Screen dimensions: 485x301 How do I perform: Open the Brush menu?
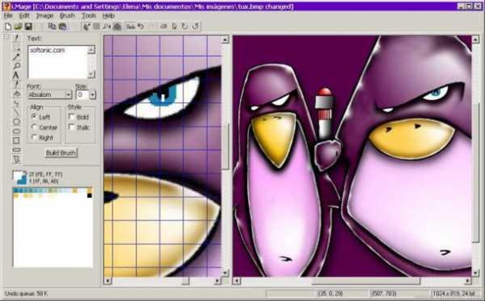(67, 16)
